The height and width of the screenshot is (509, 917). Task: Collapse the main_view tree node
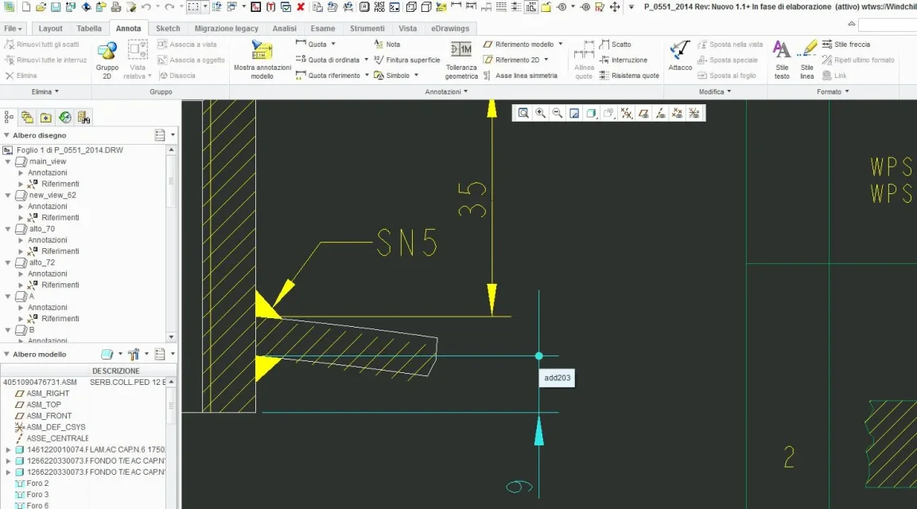coord(8,161)
